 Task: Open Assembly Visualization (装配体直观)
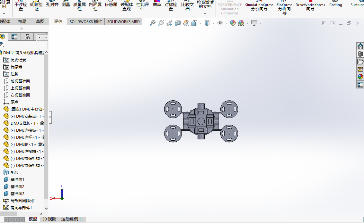(x=127, y=5)
